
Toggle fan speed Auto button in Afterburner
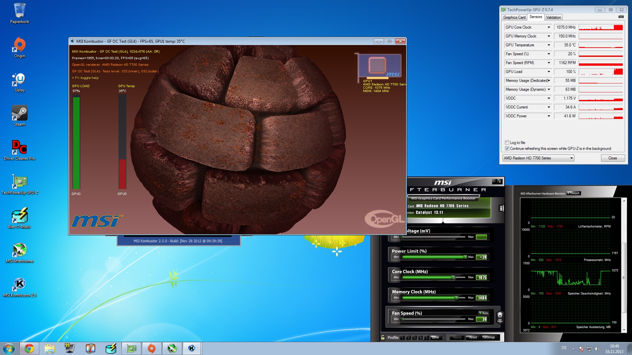[484, 313]
